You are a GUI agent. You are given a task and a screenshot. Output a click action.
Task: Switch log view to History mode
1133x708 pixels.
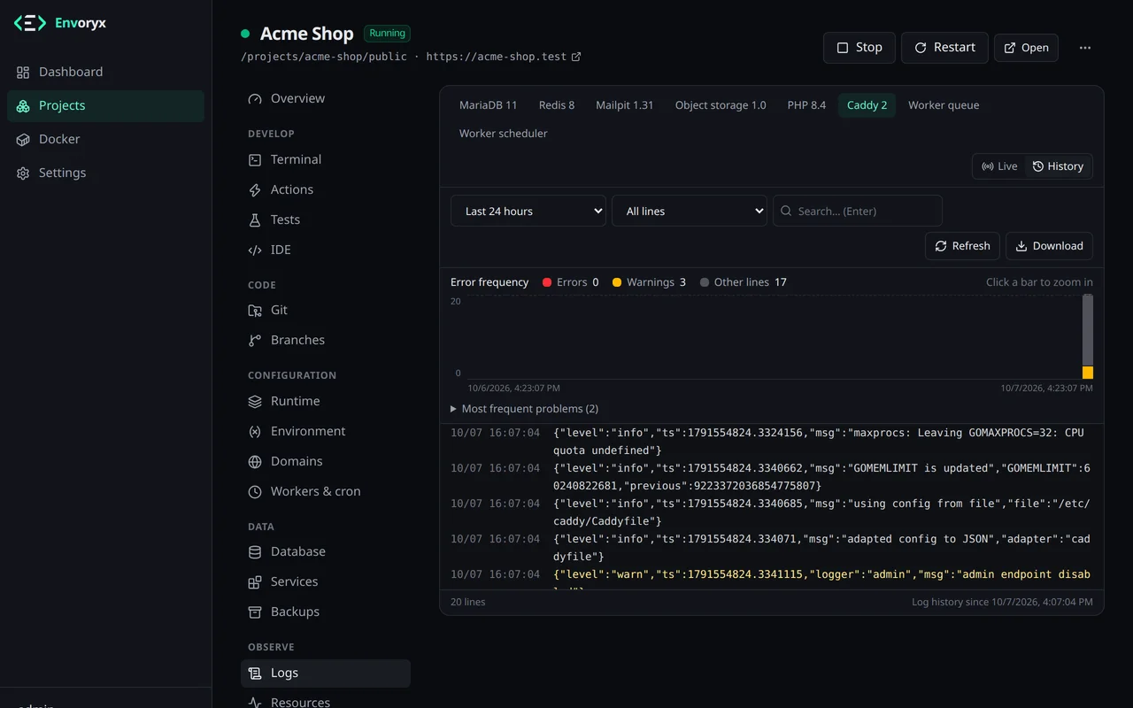point(1058,166)
